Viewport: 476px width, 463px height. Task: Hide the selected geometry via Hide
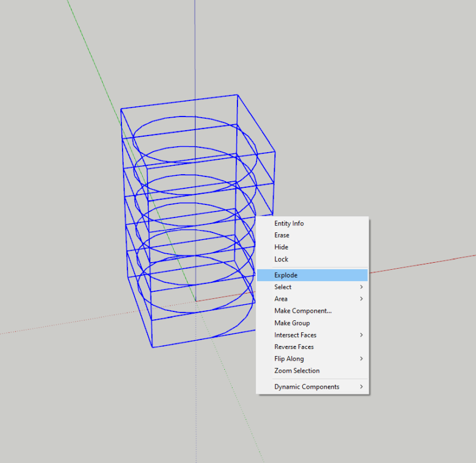(281, 247)
